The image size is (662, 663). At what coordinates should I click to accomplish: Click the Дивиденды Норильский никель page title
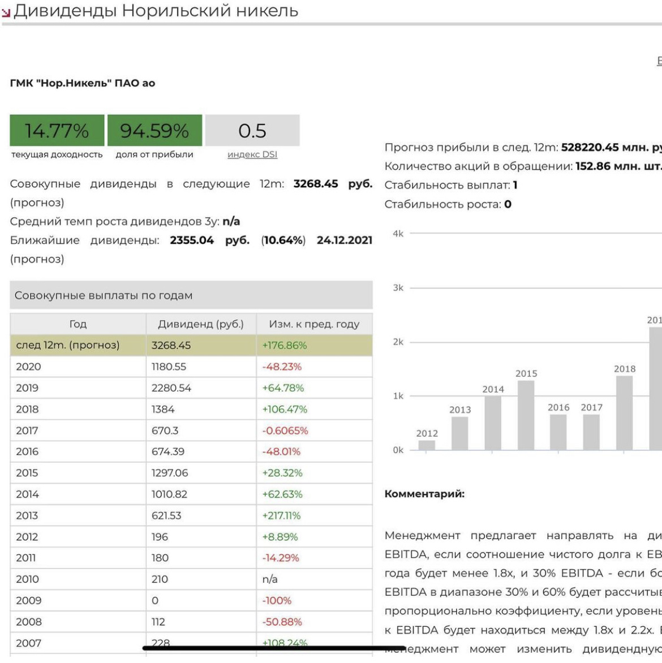(156, 11)
